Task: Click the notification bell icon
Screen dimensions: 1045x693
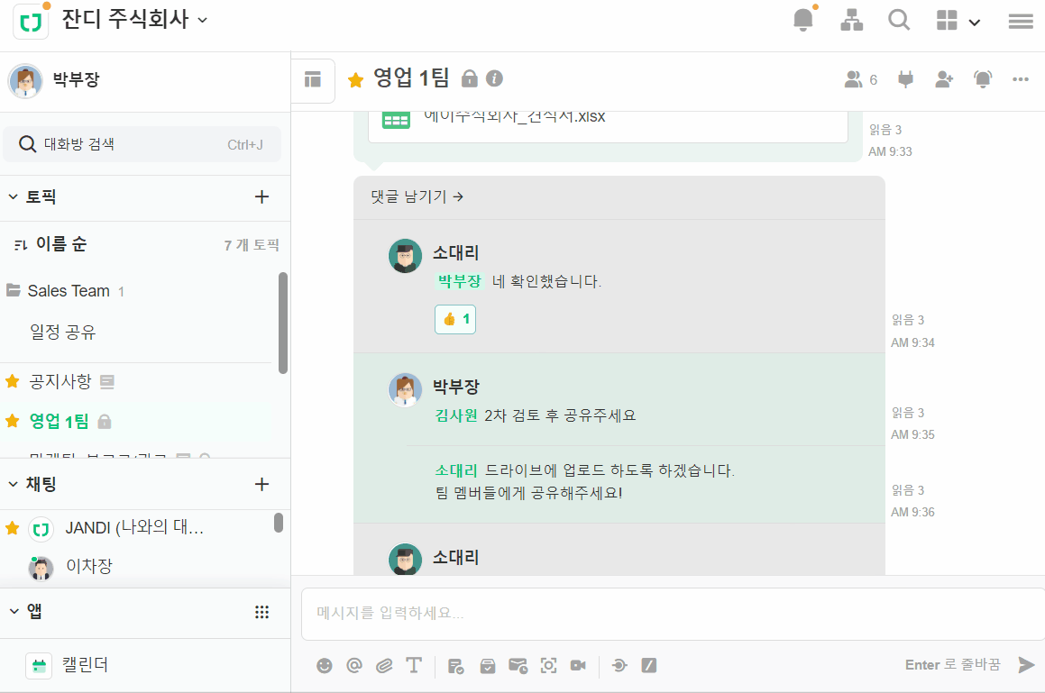Action: click(802, 20)
